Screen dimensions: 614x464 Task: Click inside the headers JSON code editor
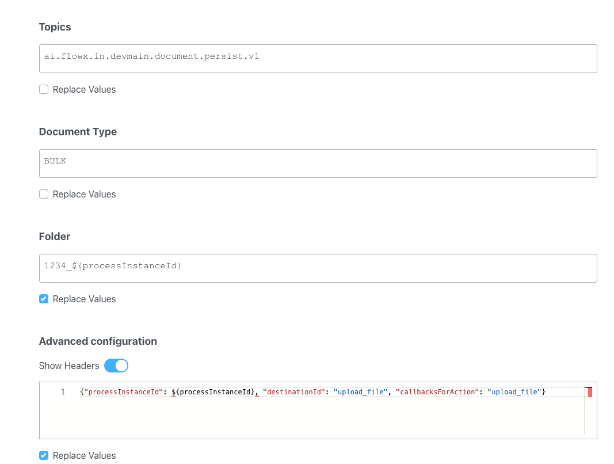pyautogui.click(x=318, y=410)
